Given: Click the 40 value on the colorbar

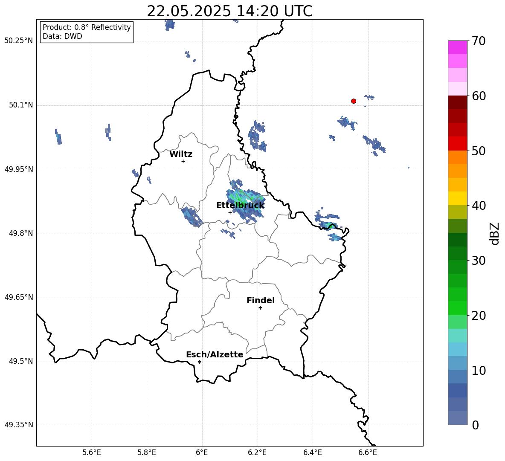Looking at the screenshot, I should pos(479,206).
